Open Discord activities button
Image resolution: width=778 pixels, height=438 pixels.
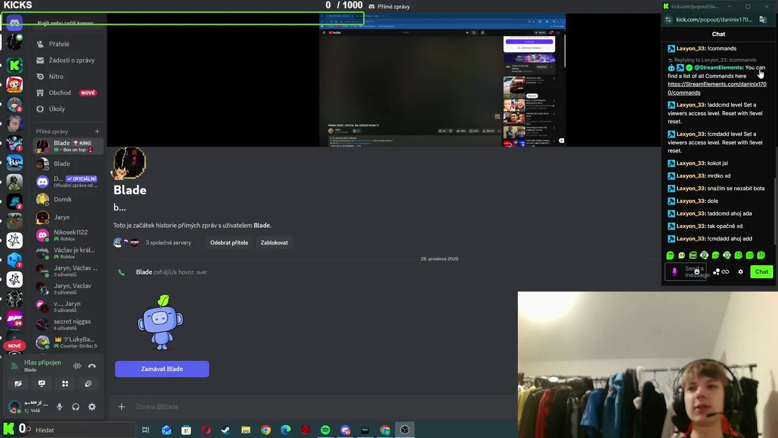[x=65, y=383]
